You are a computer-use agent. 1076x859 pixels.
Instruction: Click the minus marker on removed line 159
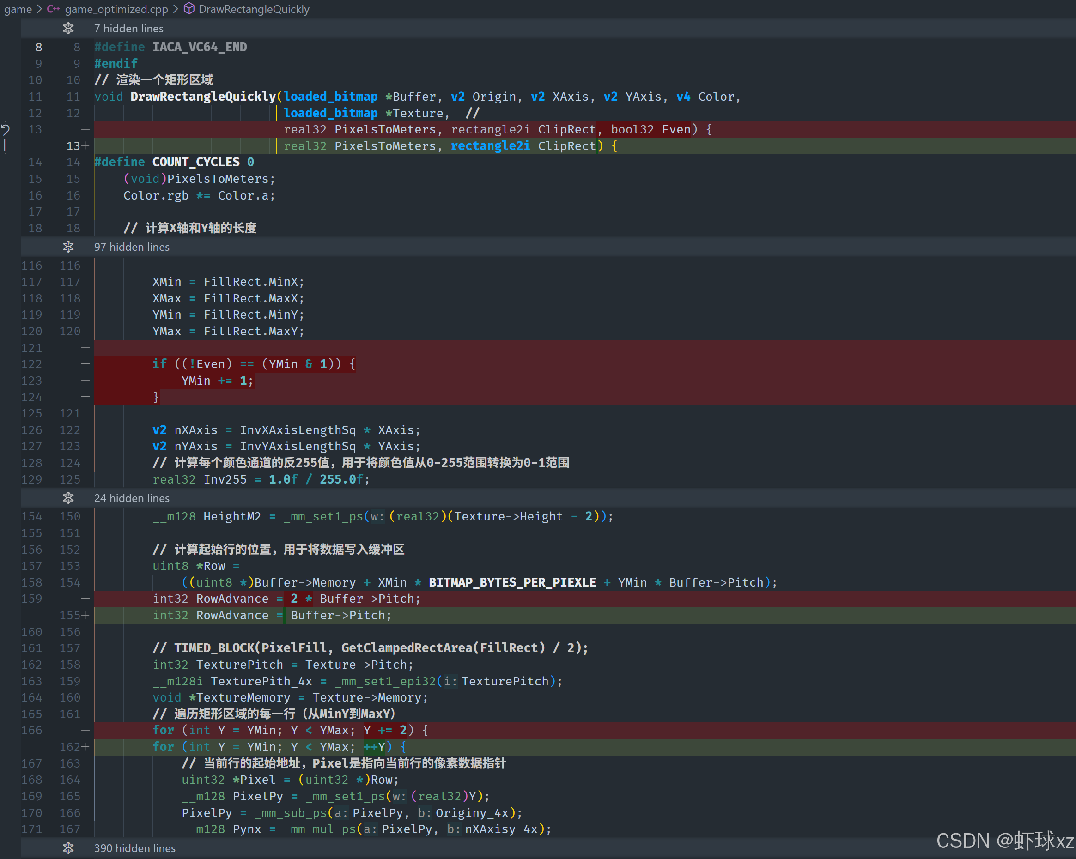pos(85,599)
